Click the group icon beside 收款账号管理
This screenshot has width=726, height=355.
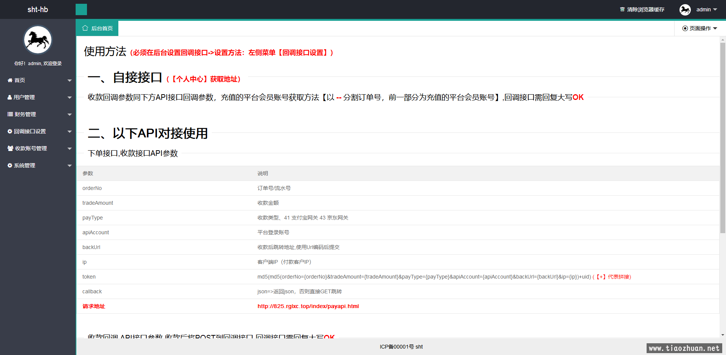[11, 148]
